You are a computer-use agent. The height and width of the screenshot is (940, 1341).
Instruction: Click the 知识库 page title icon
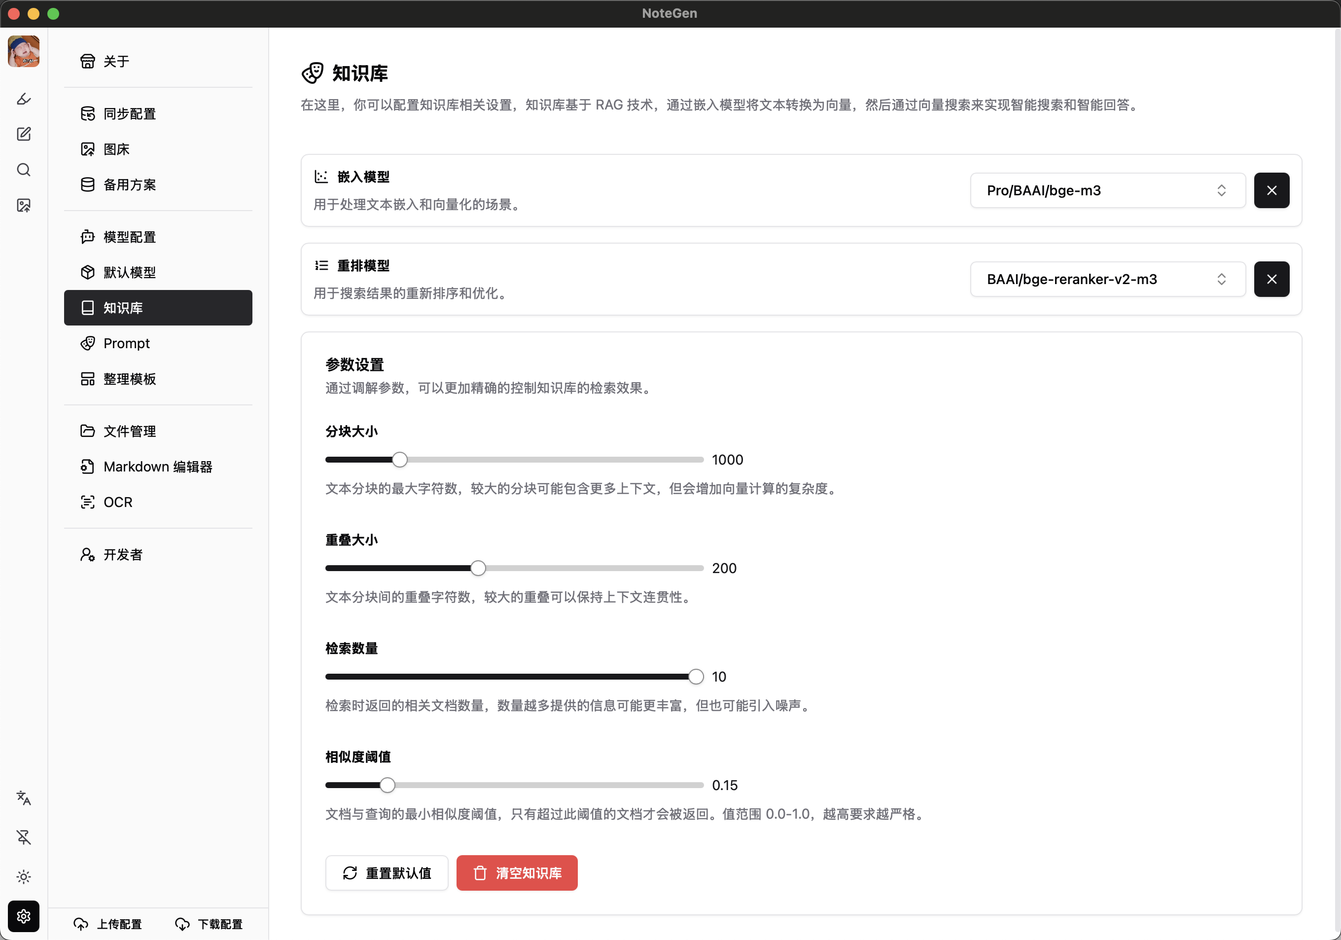point(313,73)
